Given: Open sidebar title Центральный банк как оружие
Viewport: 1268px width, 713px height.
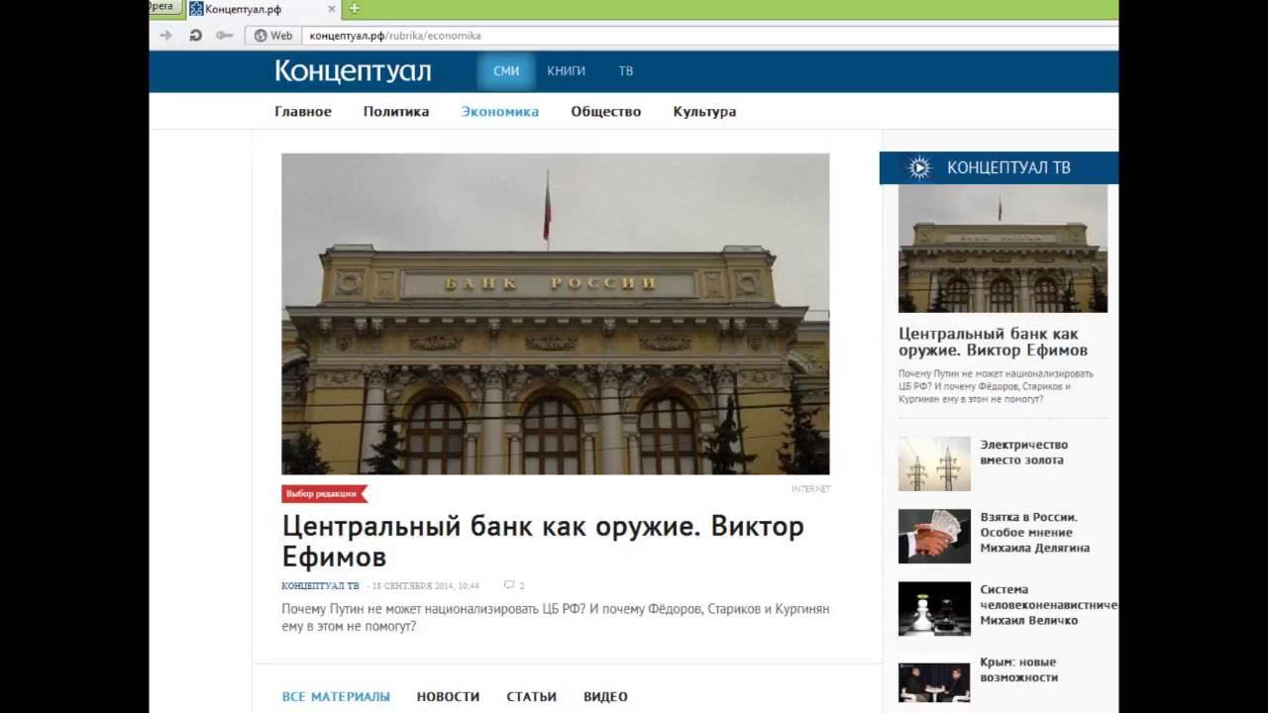Looking at the screenshot, I should [993, 342].
